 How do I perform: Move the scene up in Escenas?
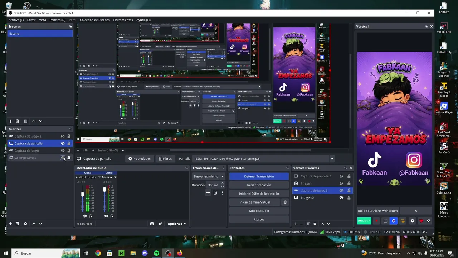[34, 121]
